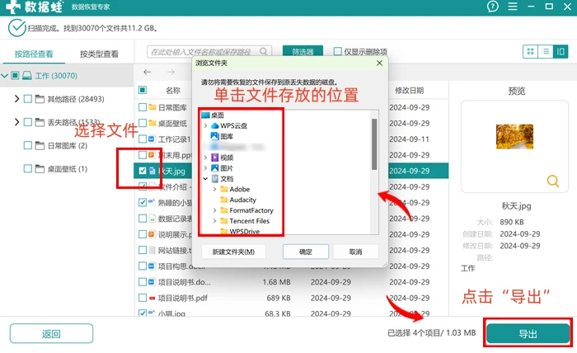The width and height of the screenshot is (577, 353).
Task: Switch to list view layout
Action: [546, 51]
